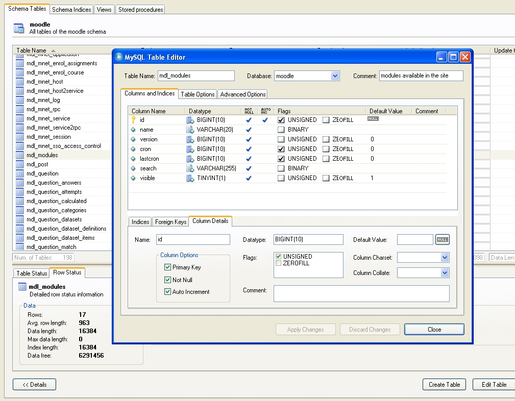Click the table Comment input field
The height and width of the screenshot is (401, 515).
click(421, 76)
